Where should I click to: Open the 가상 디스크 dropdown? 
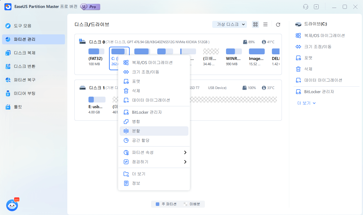(x=230, y=24)
